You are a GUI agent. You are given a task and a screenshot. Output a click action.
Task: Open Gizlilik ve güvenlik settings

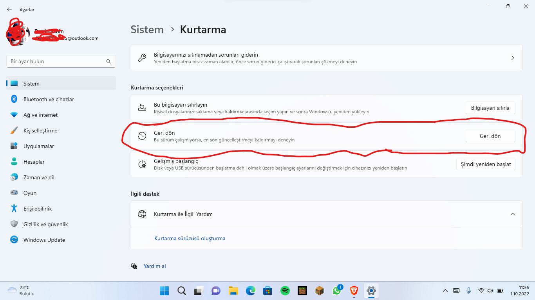coord(61,224)
